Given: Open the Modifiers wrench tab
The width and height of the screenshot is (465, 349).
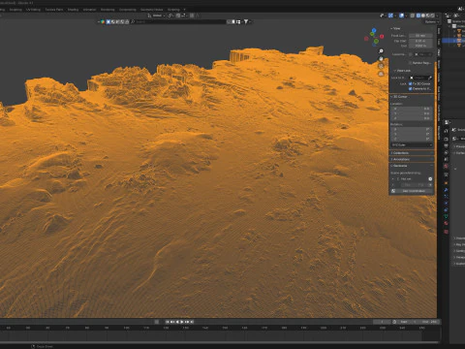Looking at the screenshot, I should [x=446, y=190].
